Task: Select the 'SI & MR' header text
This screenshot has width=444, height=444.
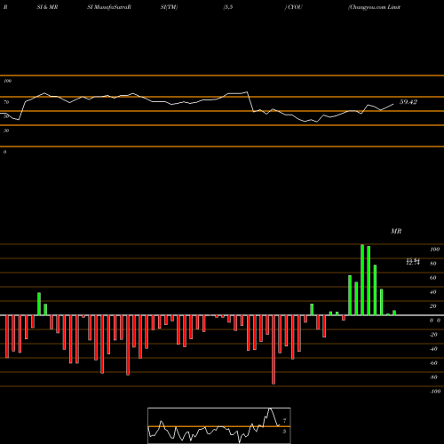Action: coord(47,7)
